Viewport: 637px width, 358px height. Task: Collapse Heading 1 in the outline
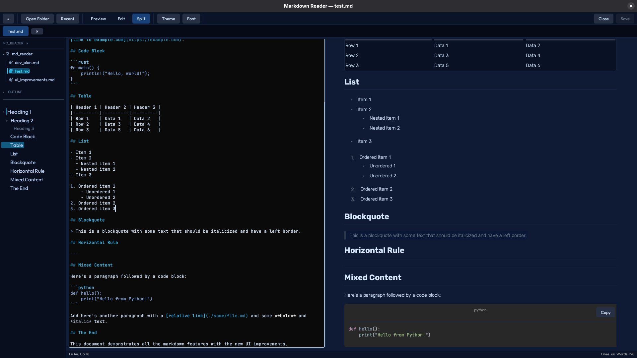point(3,112)
